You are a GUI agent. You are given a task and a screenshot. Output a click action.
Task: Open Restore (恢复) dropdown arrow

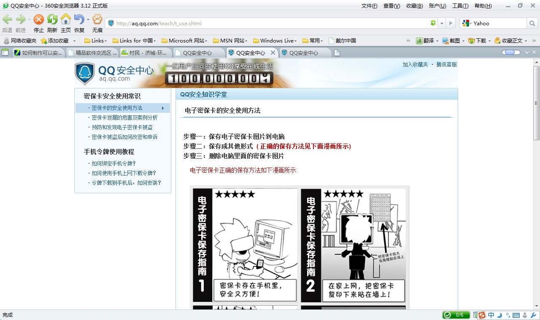tap(88, 20)
